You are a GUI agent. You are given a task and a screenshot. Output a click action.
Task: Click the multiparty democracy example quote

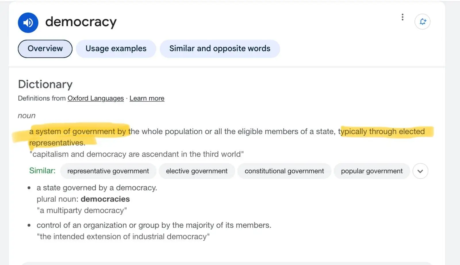(82, 211)
